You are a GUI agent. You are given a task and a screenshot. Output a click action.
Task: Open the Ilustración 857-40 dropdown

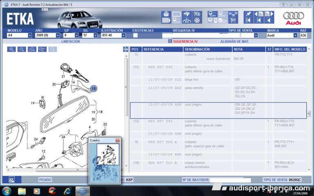[x=123, y=36]
